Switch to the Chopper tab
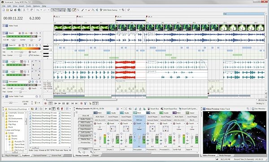The image size is (269, 162). point(95,155)
